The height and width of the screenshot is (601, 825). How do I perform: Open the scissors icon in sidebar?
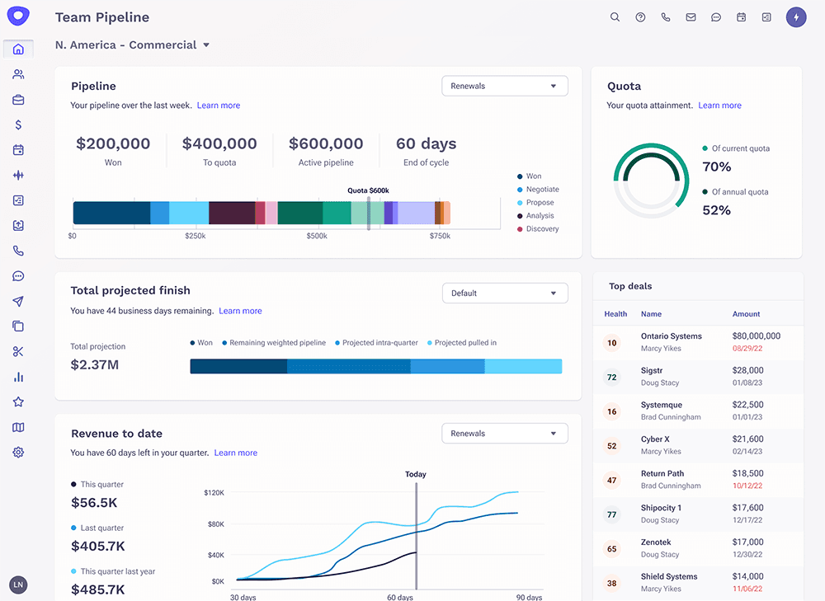[x=18, y=352]
